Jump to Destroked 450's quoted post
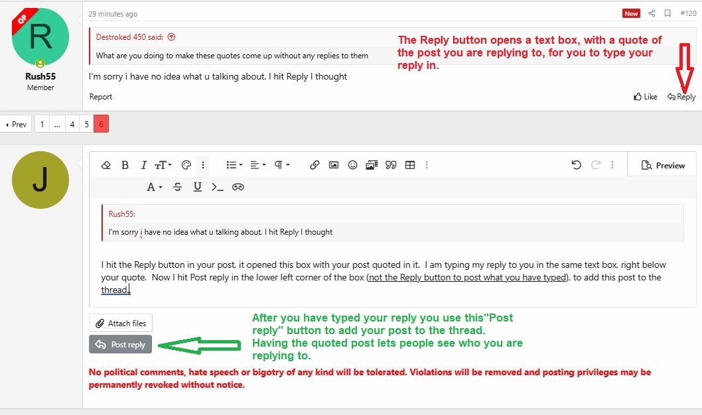This screenshot has width=702, height=415. [x=171, y=37]
